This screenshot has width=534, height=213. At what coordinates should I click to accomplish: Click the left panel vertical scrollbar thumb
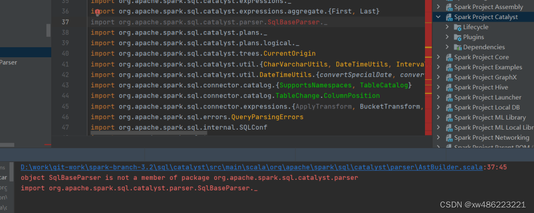click(x=48, y=30)
